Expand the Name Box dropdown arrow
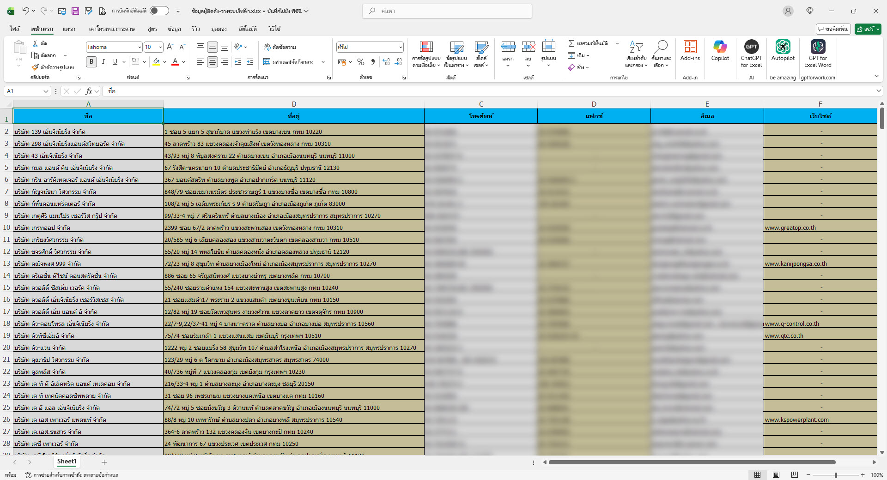Screen dimensions: 887x480 pyautogui.click(x=46, y=91)
